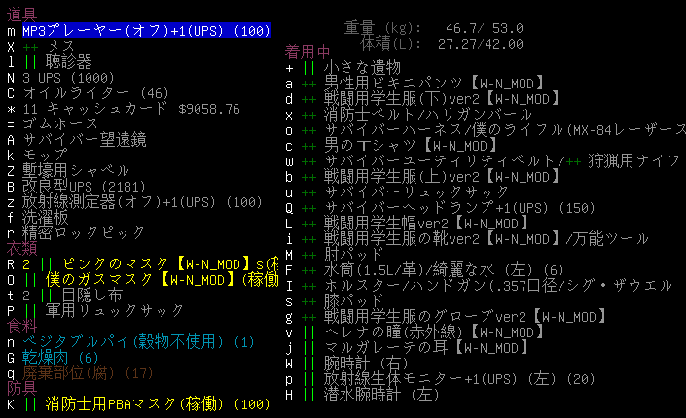Select the highlighted MP3プレーヤー(オフ) item
The height and width of the screenshot is (418, 686).
pyautogui.click(x=146, y=31)
